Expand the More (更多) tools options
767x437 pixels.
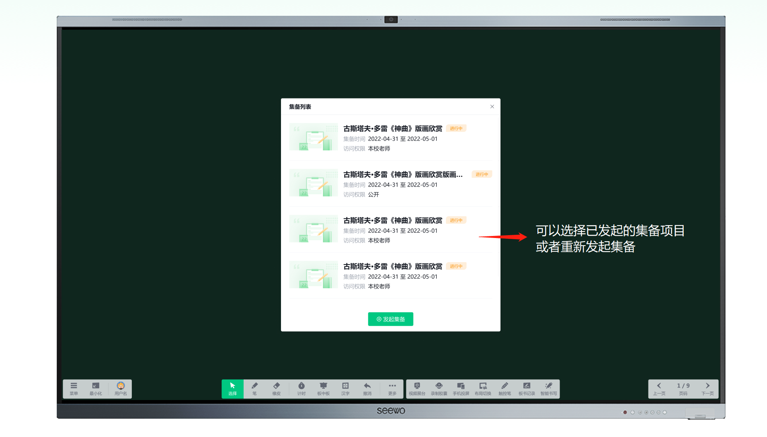coord(392,388)
